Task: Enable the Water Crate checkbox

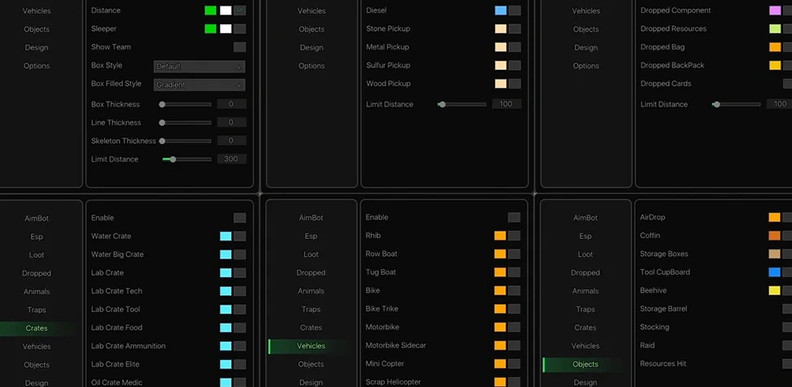Action: (x=240, y=236)
